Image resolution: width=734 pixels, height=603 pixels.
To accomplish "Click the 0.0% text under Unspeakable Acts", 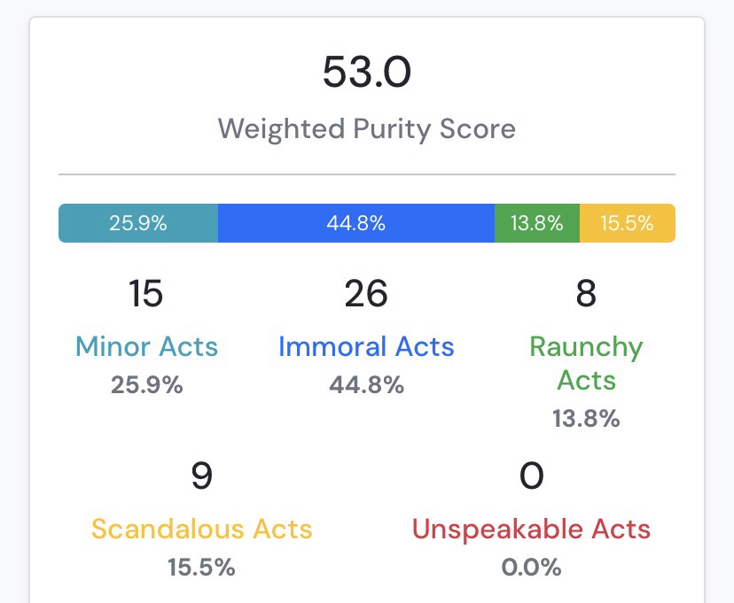I will pos(531,568).
